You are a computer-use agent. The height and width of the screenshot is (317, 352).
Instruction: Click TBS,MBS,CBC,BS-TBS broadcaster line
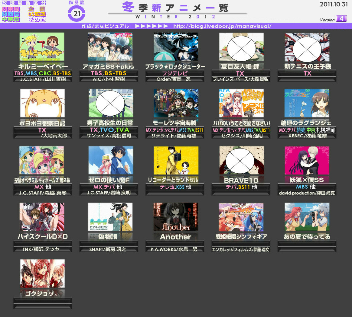click(x=43, y=73)
